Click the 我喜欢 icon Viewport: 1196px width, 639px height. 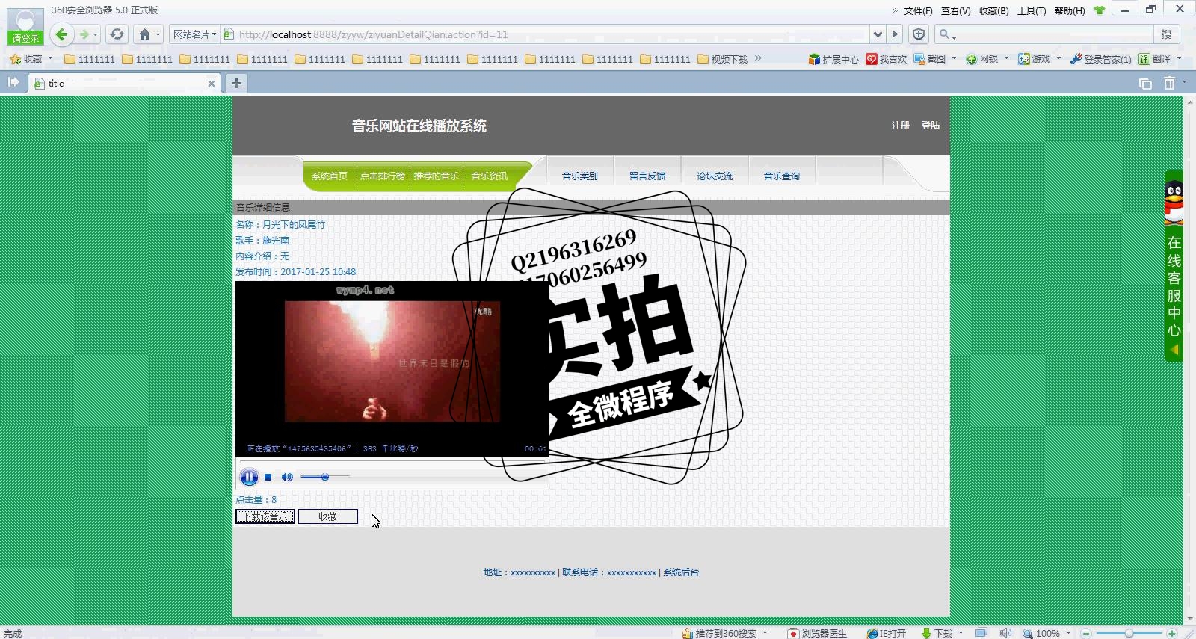pyautogui.click(x=887, y=59)
